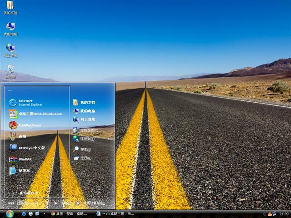The height and width of the screenshot is (218, 291).
Task: Expand the quick launch overflow chevron
Action: (x=45, y=214)
